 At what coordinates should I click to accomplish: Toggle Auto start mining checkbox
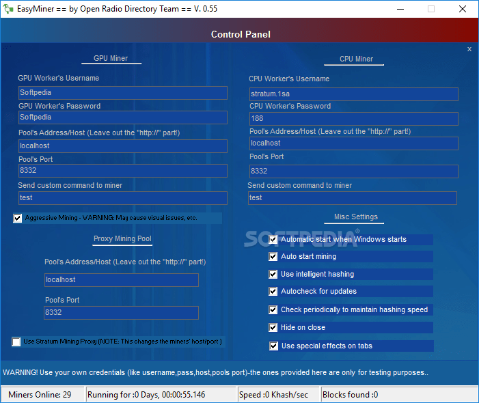[273, 256]
